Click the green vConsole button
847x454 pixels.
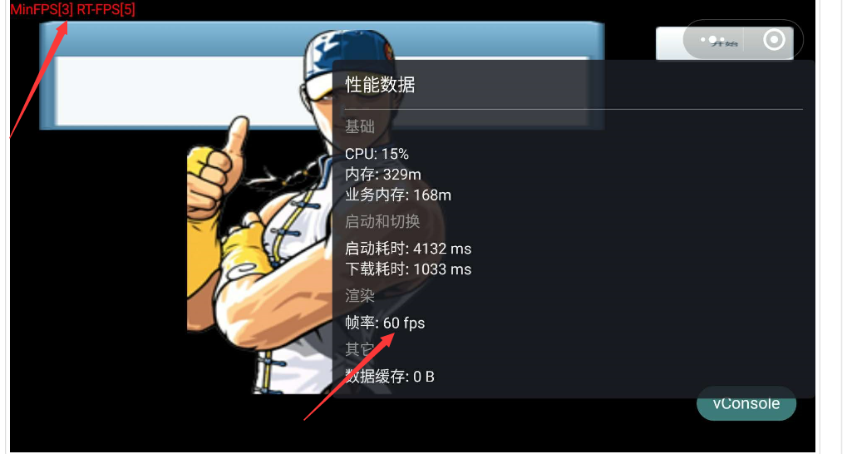[x=746, y=403]
